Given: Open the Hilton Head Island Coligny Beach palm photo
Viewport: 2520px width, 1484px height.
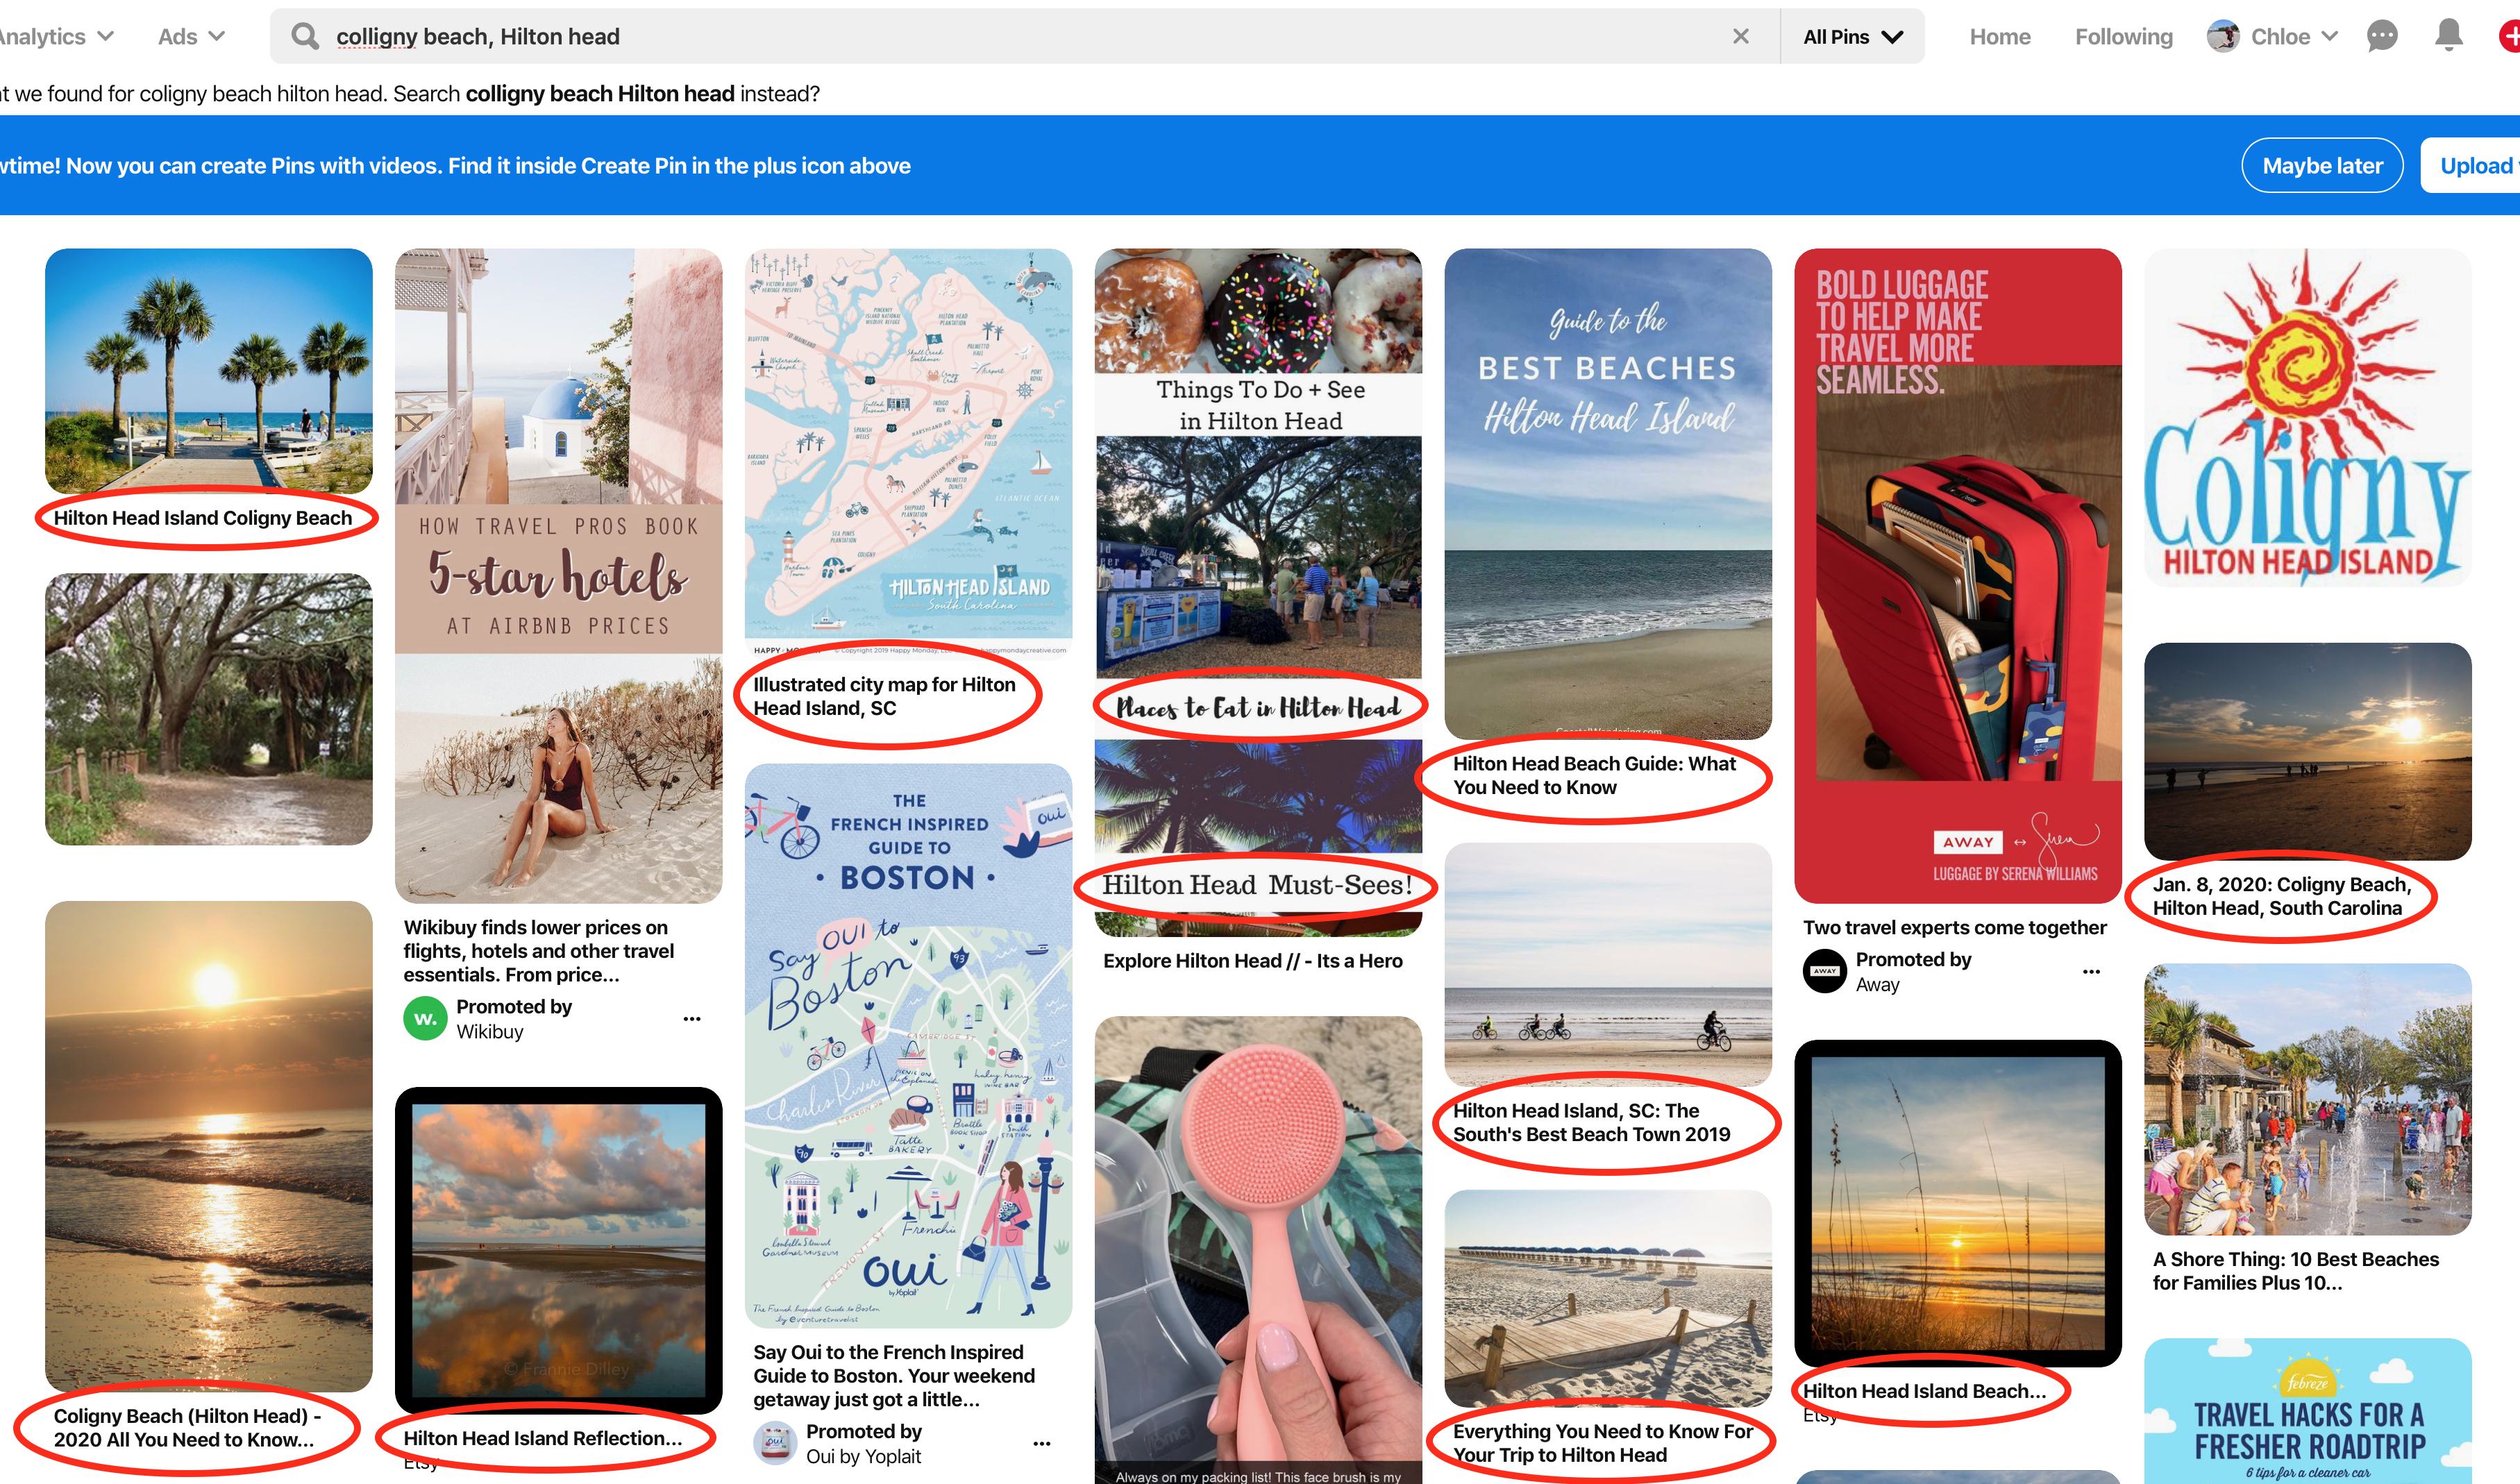Looking at the screenshot, I should click(209, 371).
